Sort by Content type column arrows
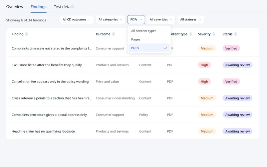This screenshot has width=267, height=167. pos(191,34)
